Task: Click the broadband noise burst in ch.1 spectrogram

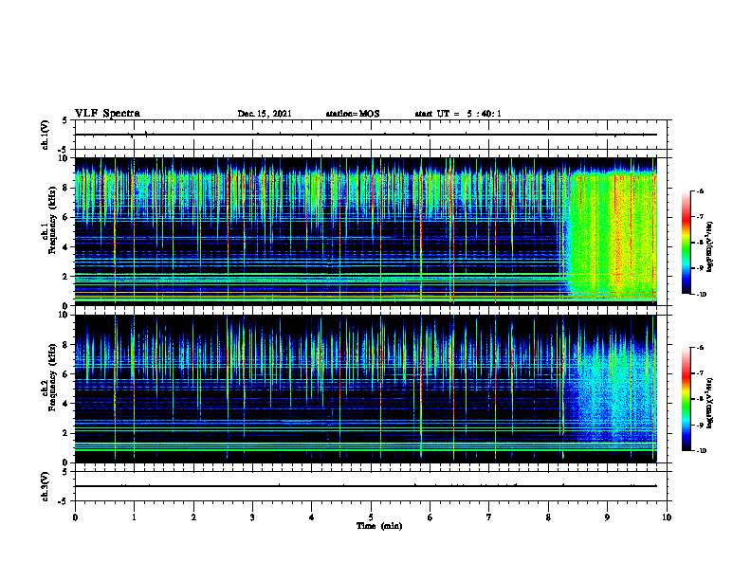Action: [611, 234]
